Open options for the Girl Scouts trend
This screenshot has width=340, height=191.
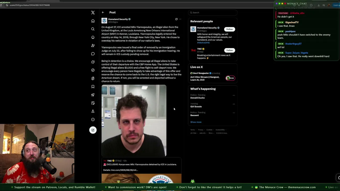(x=234, y=104)
